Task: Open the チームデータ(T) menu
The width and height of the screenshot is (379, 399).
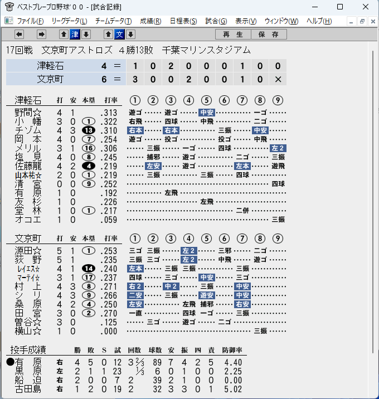Action: coord(114,21)
